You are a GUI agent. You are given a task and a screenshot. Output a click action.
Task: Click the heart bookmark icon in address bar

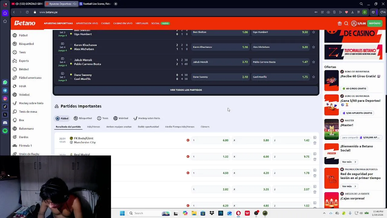coord(346,12)
